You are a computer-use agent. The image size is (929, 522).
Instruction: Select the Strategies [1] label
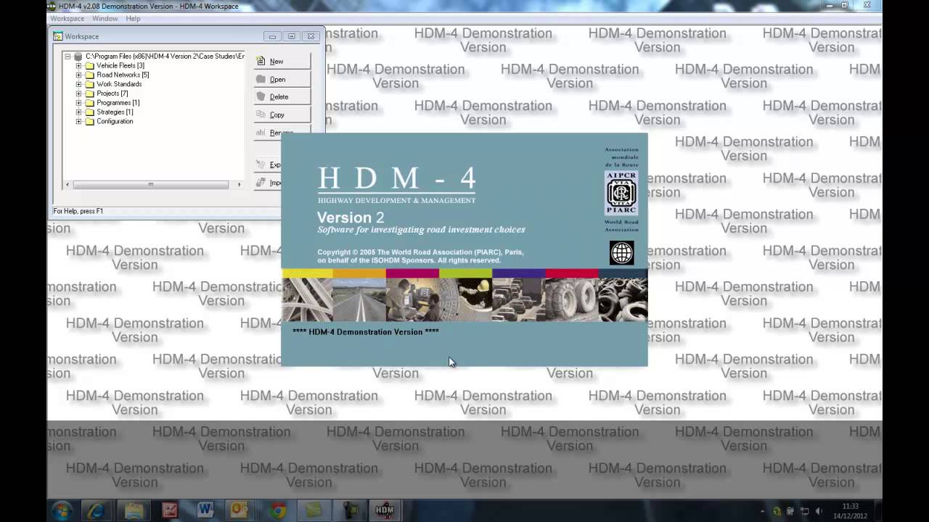115,112
